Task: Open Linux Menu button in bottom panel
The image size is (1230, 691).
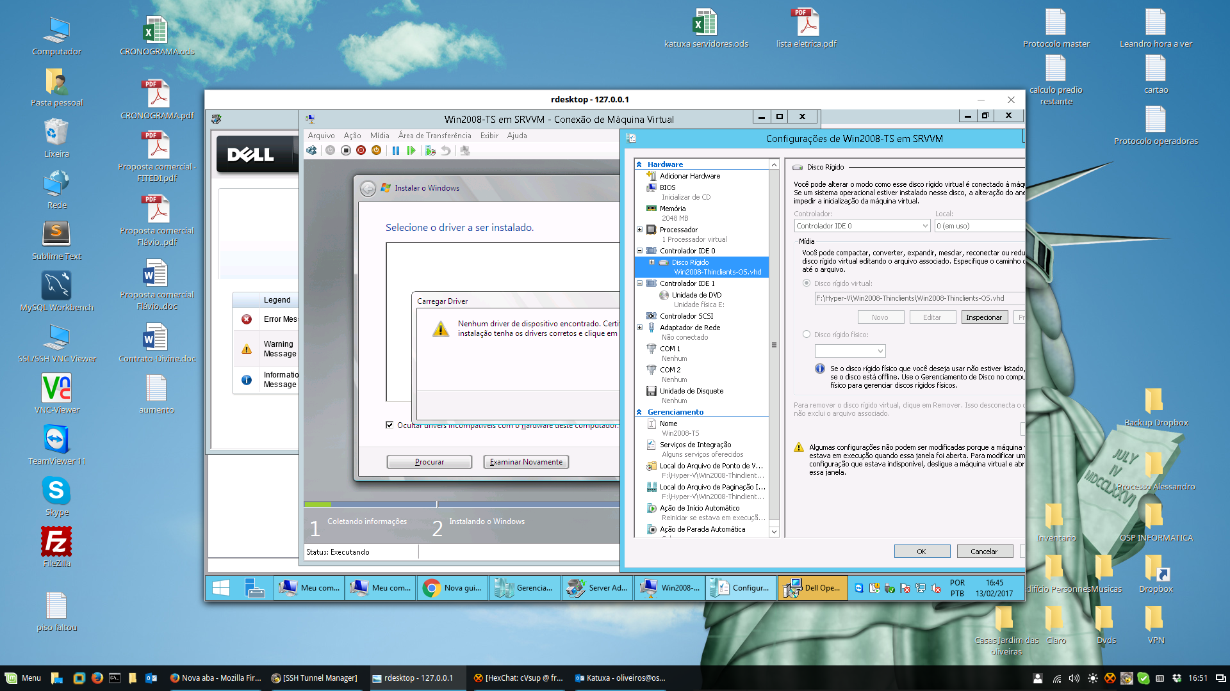Action: click(23, 678)
